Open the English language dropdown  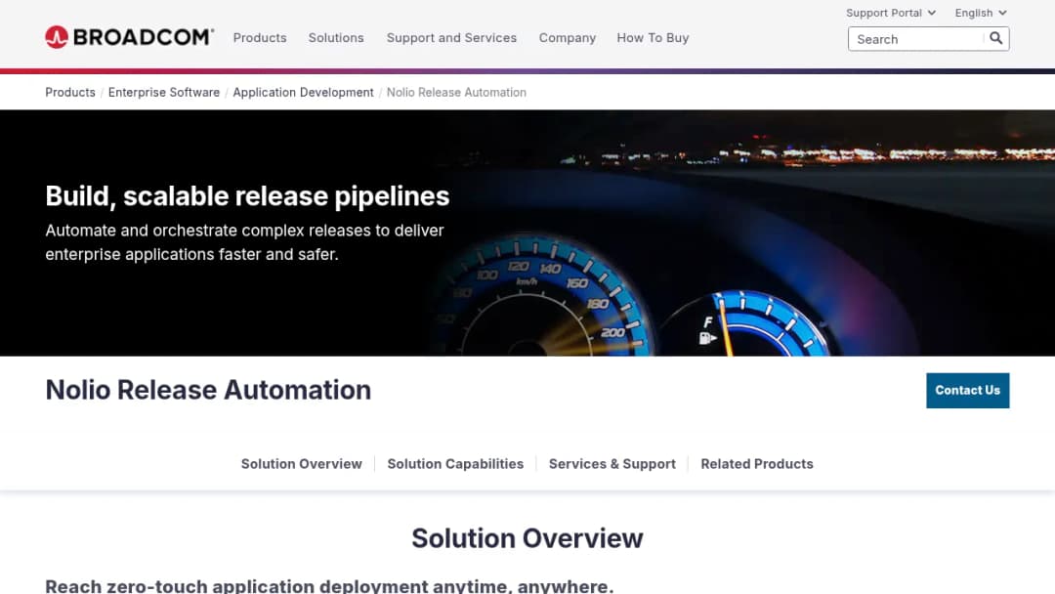pos(981,13)
